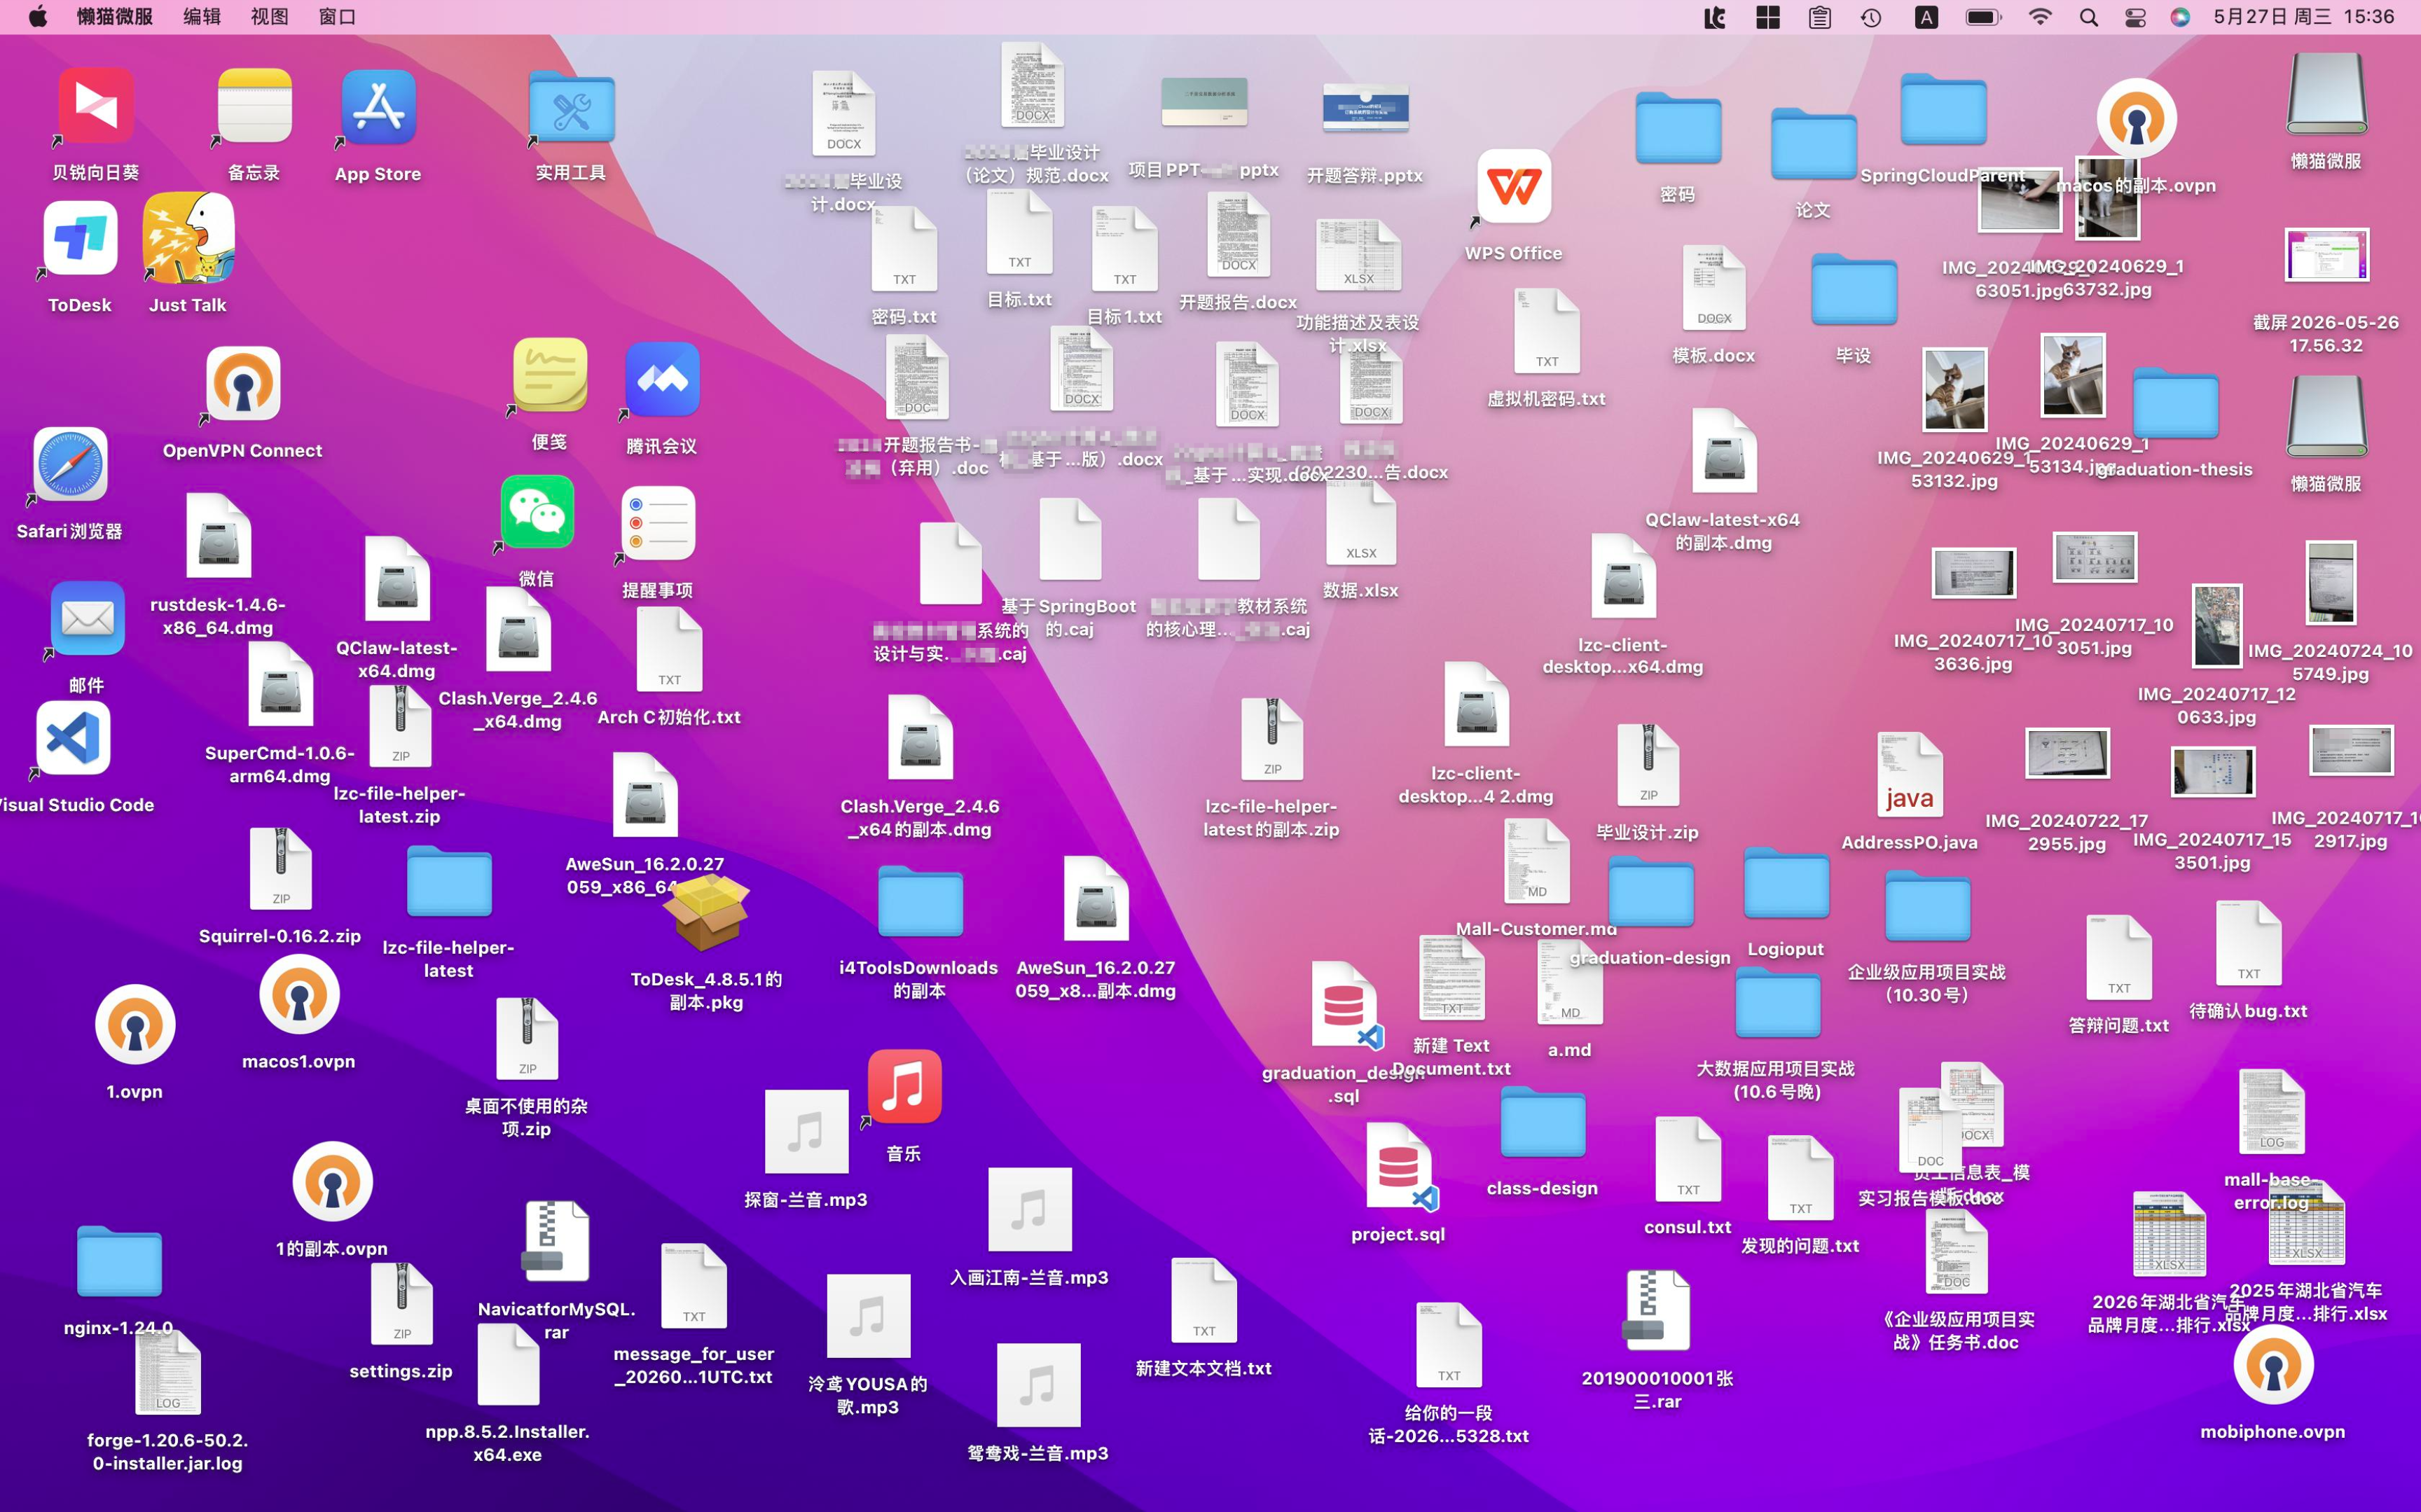Open the 窗口 menu
This screenshot has width=2421, height=1512.
pyautogui.click(x=337, y=17)
